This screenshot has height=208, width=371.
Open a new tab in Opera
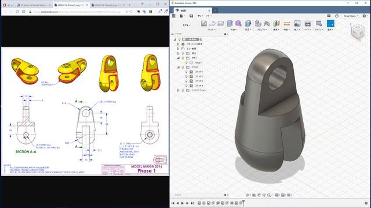click(x=130, y=5)
